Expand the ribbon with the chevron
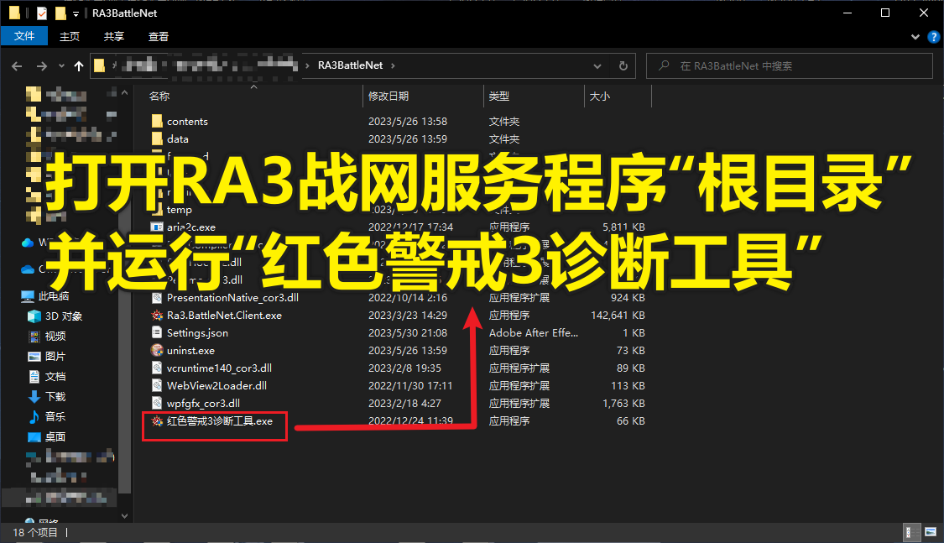Screen dimensions: 944x543 pyautogui.click(x=915, y=37)
